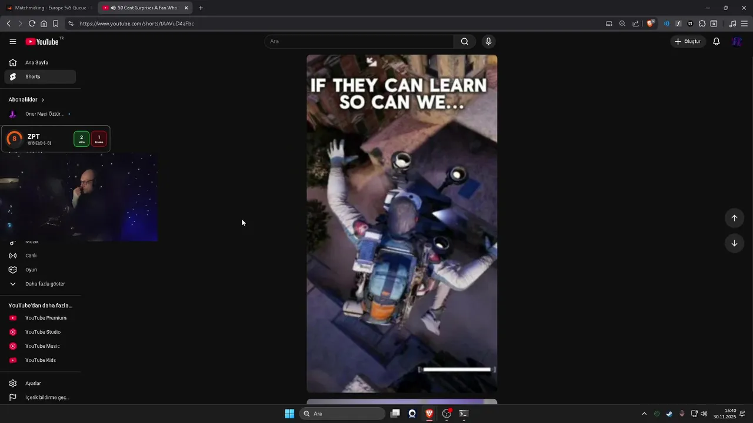Image resolution: width=753 pixels, height=423 pixels.
Task: Open site settings icon in the address bar
Action: [x=71, y=23]
